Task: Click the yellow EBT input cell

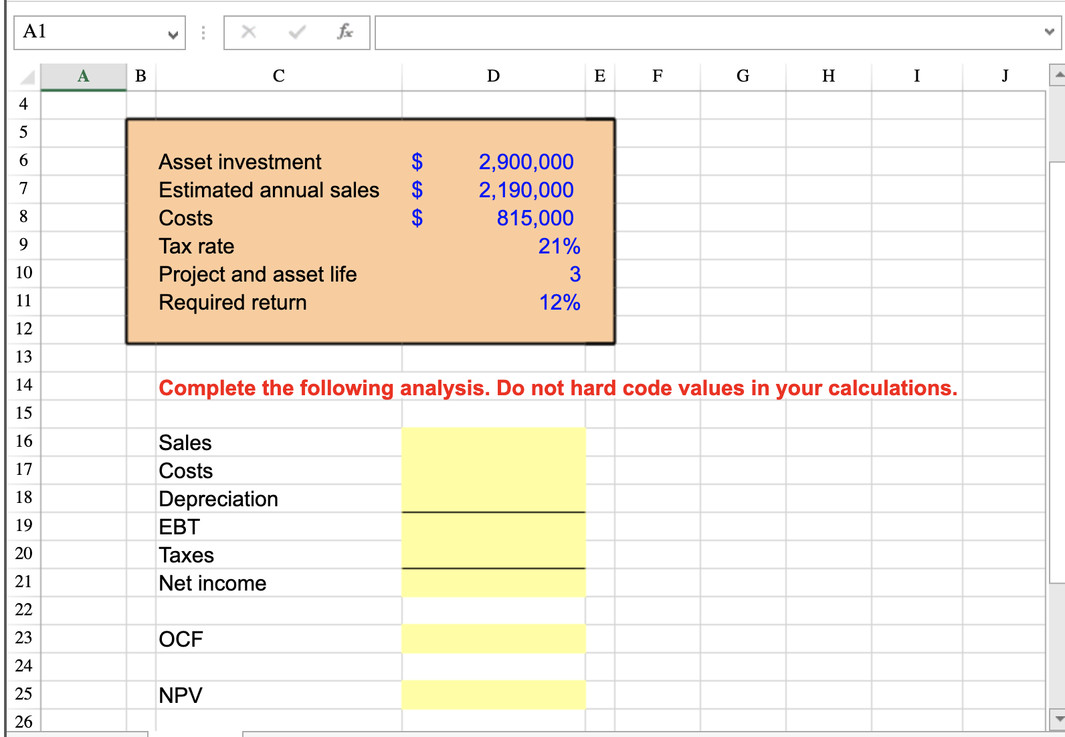Action: coord(494,526)
